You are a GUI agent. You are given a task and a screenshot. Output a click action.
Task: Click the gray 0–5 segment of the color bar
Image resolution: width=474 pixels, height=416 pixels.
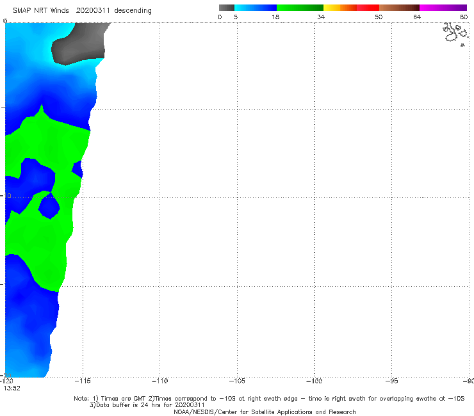pyautogui.click(x=227, y=8)
